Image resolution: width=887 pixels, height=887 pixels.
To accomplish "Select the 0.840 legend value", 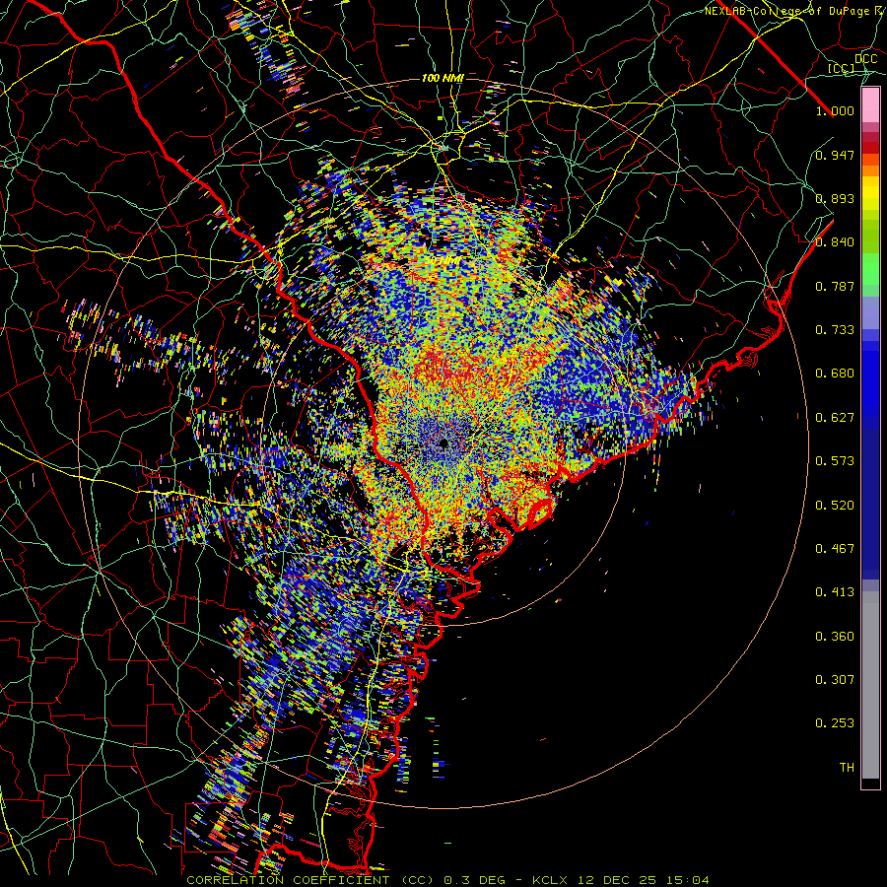I will coord(835,242).
